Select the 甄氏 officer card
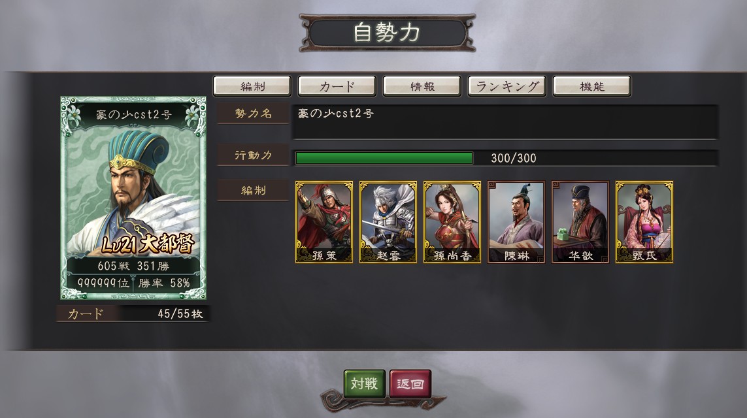The height and width of the screenshot is (418, 747). (x=644, y=222)
